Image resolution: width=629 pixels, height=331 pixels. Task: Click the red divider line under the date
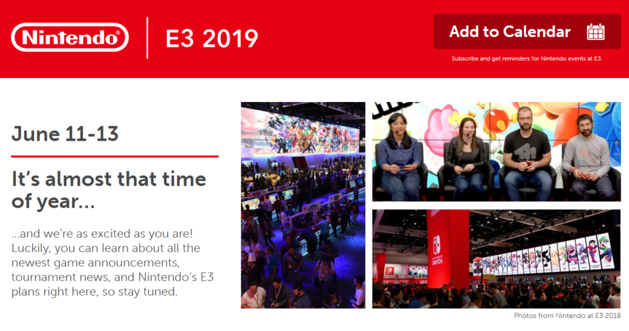pyautogui.click(x=115, y=157)
